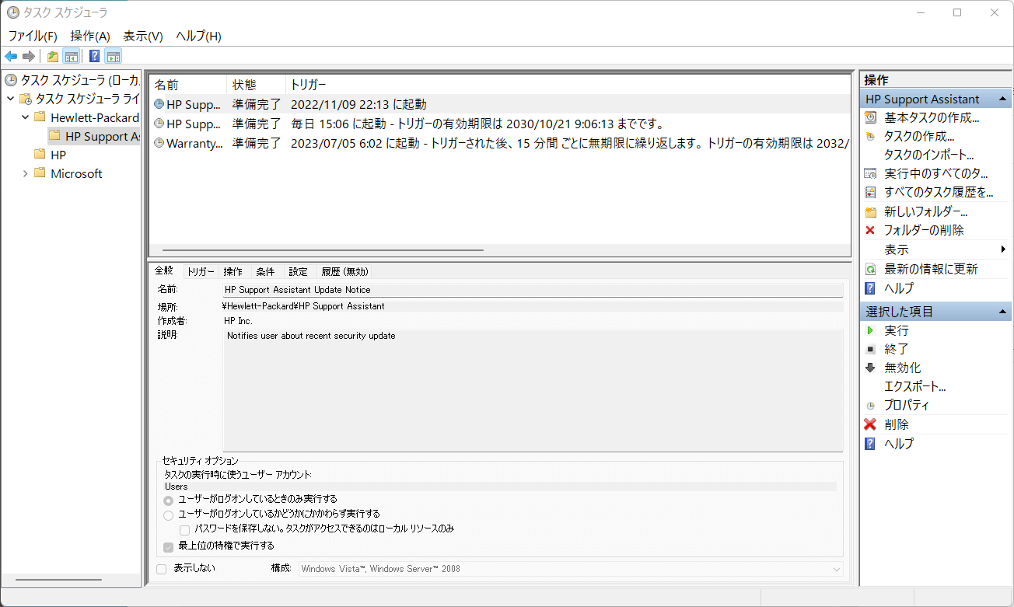Click the 無効化 down-arrow icon
Viewport: 1014px width, 607px height.
(x=870, y=368)
